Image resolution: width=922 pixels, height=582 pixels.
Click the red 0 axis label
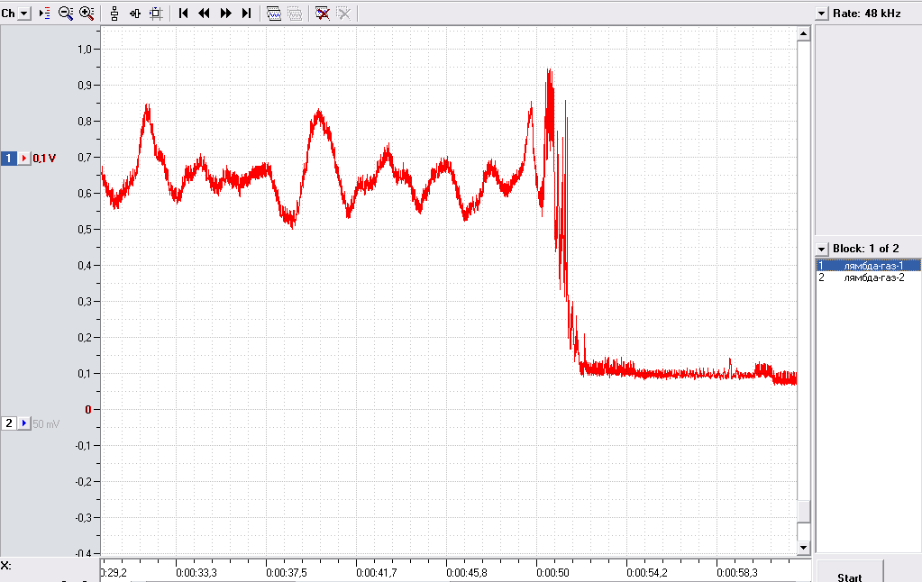(88, 410)
